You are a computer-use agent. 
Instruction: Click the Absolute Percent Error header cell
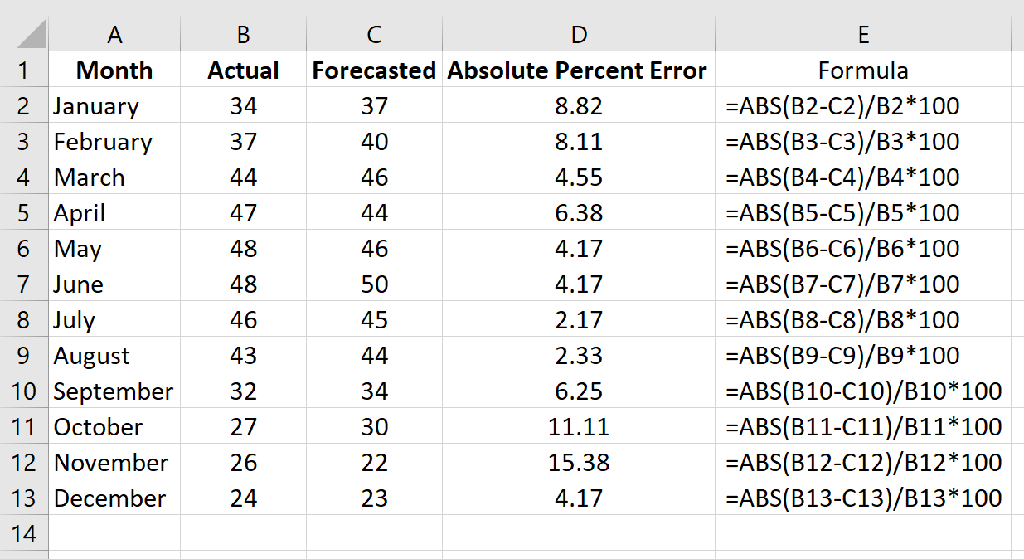(578, 70)
